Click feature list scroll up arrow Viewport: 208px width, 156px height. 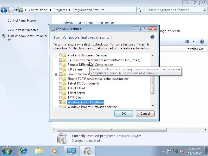point(153,55)
